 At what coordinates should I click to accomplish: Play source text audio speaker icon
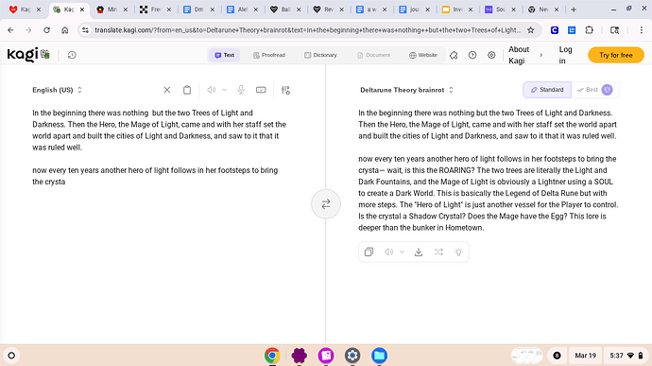click(x=212, y=90)
